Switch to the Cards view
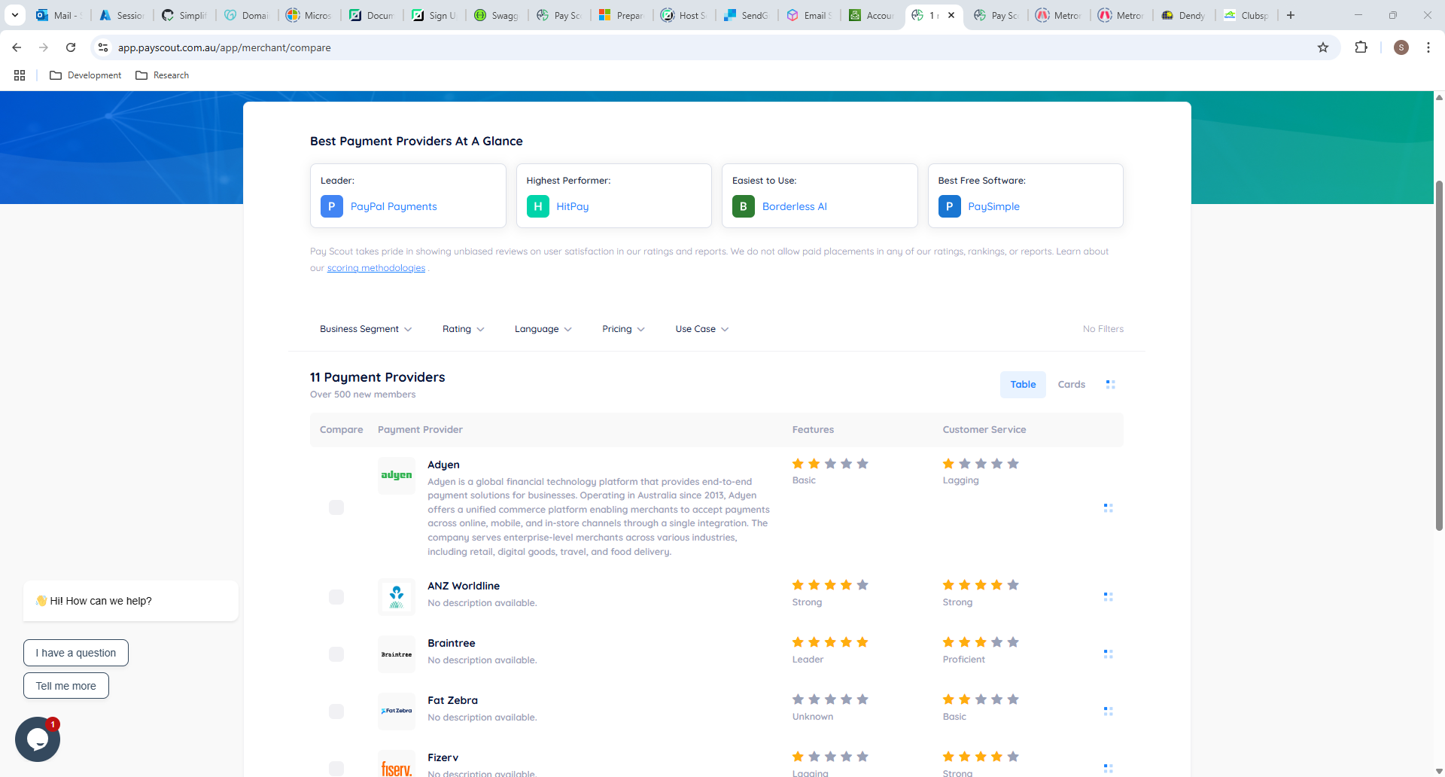Image resolution: width=1445 pixels, height=777 pixels. [x=1071, y=385]
